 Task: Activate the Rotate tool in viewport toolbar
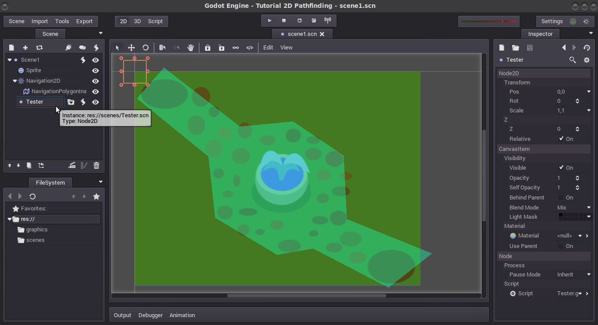[x=145, y=48]
